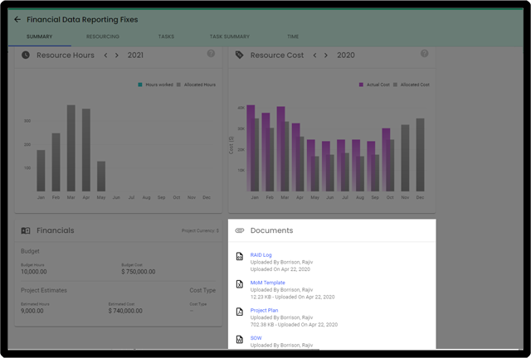Go to next year in Resource Hours

point(117,56)
